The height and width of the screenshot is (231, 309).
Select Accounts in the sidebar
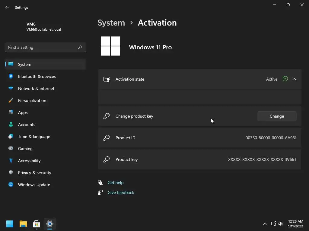point(27,125)
